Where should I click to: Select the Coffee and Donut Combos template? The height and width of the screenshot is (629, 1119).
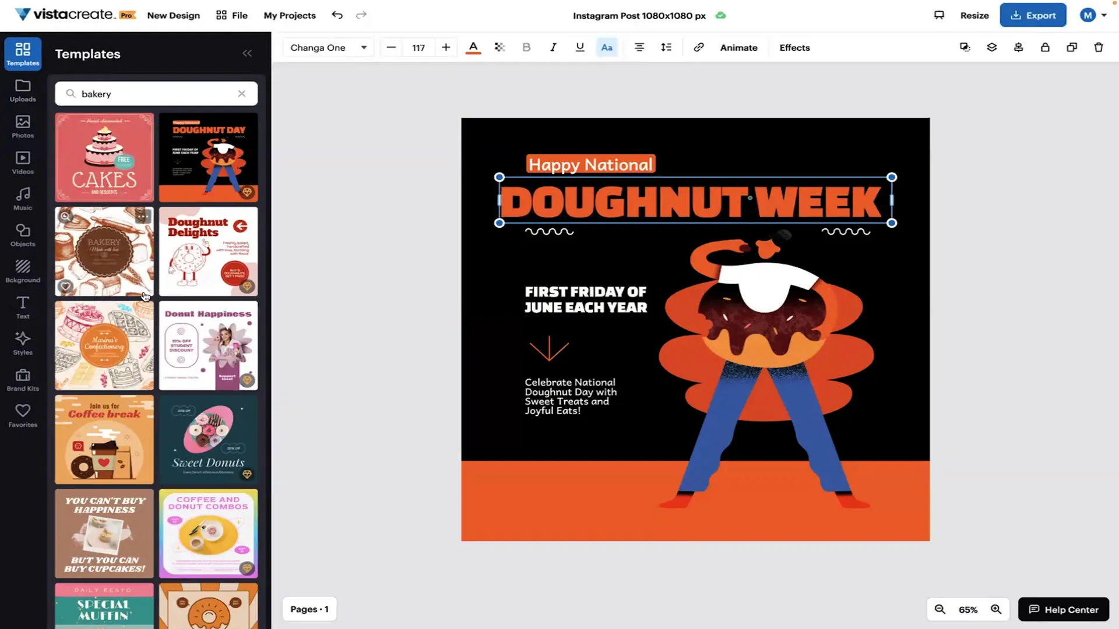pyautogui.click(x=208, y=533)
